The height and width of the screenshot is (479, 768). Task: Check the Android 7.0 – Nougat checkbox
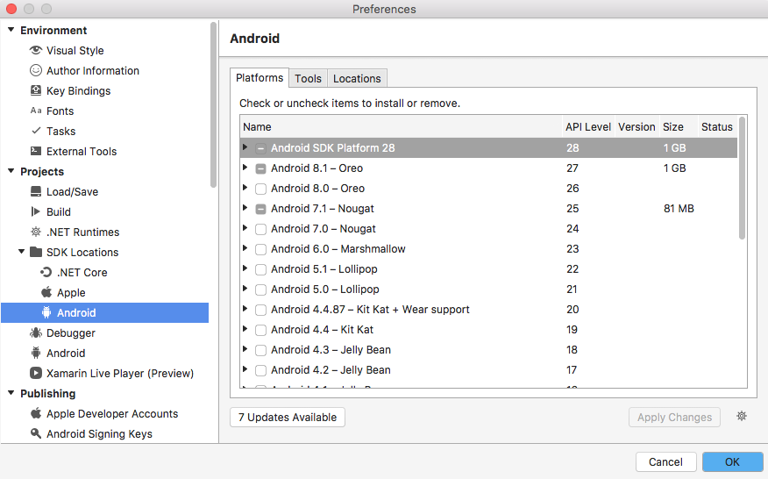coord(260,229)
